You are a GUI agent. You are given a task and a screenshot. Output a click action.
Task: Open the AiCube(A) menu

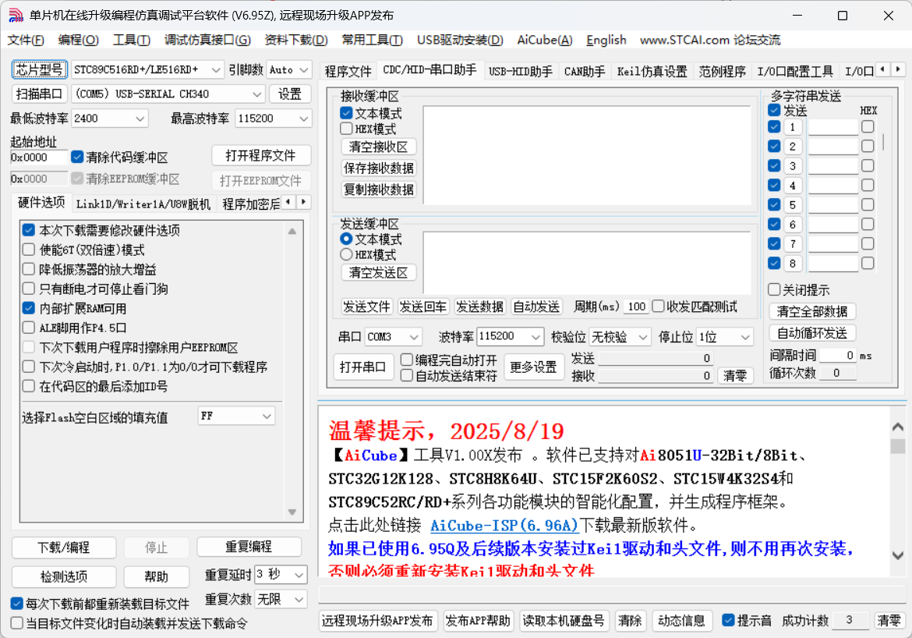pyautogui.click(x=544, y=40)
